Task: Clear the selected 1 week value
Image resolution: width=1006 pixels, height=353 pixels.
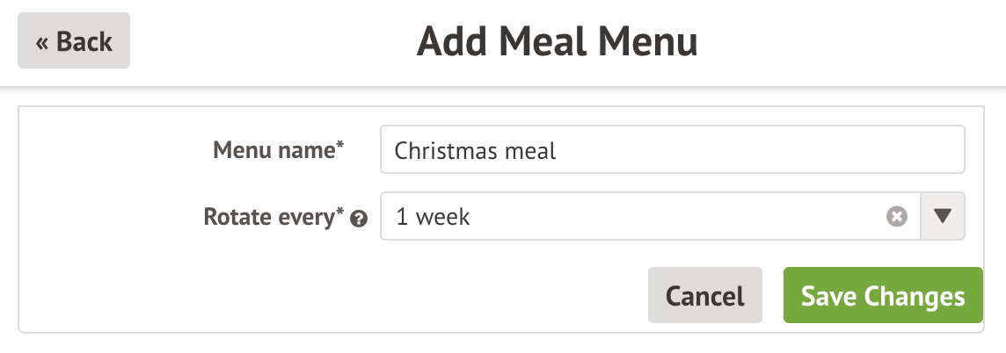Action: pyautogui.click(x=896, y=217)
